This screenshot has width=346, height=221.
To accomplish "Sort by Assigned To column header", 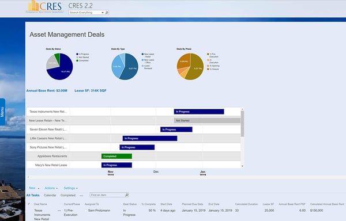I will 92,204.
